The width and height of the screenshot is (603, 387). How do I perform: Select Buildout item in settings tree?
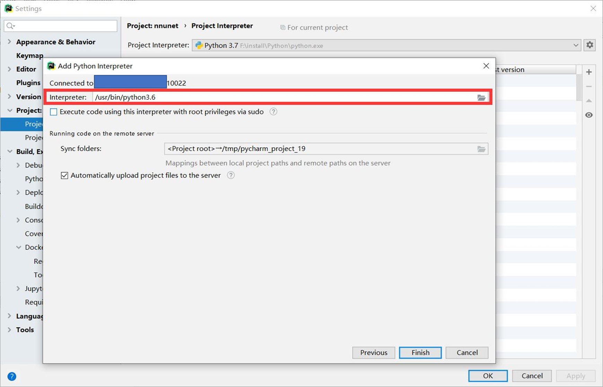(x=34, y=206)
